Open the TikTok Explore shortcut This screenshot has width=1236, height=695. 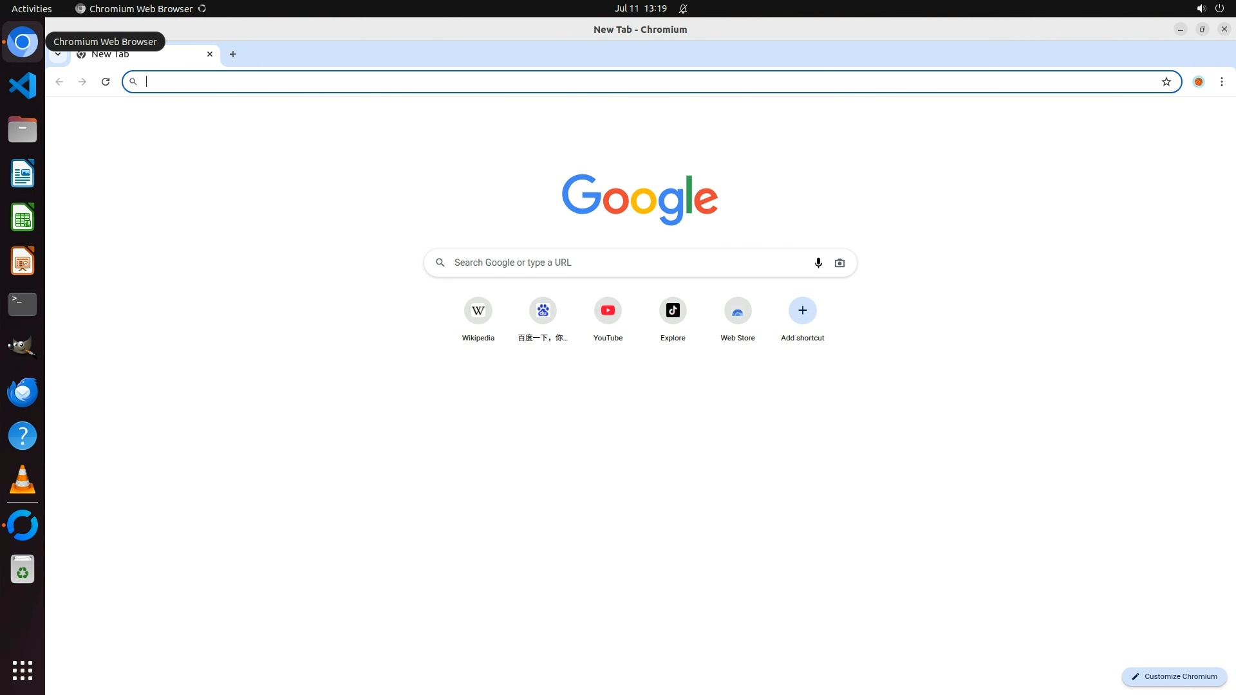673,311
